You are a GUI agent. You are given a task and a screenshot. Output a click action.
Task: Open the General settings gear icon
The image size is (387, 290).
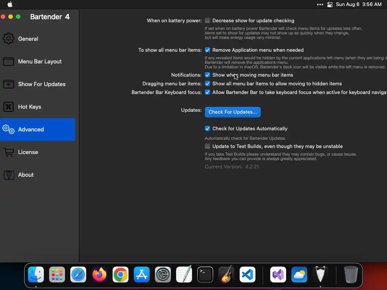[x=8, y=39]
